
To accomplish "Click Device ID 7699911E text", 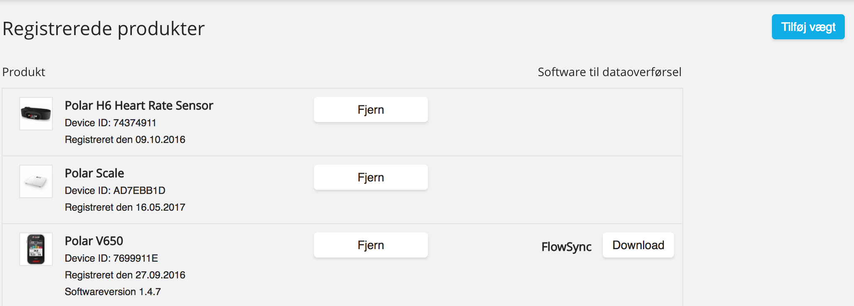I will pyautogui.click(x=111, y=258).
